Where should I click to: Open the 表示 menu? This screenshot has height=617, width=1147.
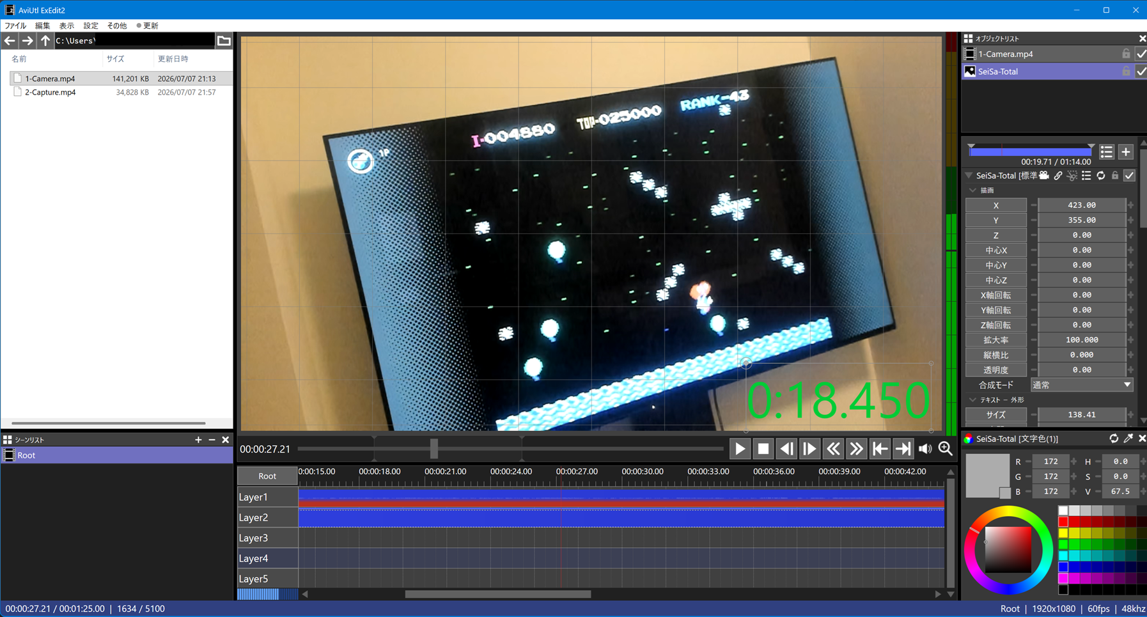coord(66,26)
